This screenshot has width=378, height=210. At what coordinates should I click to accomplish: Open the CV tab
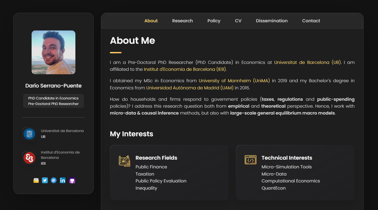click(238, 21)
